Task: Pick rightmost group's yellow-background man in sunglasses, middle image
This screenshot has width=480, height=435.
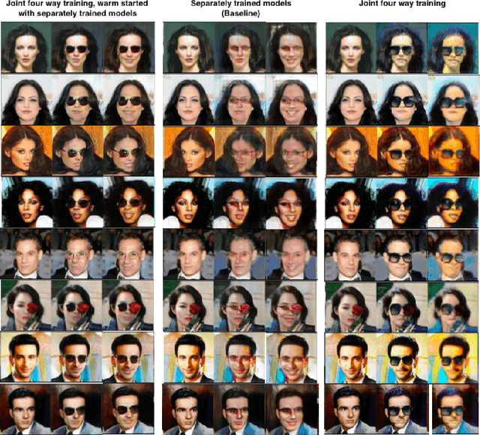Action: pyautogui.click(x=402, y=358)
